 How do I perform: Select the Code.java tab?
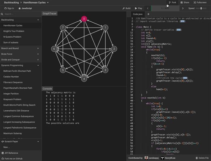[x=138, y=14]
